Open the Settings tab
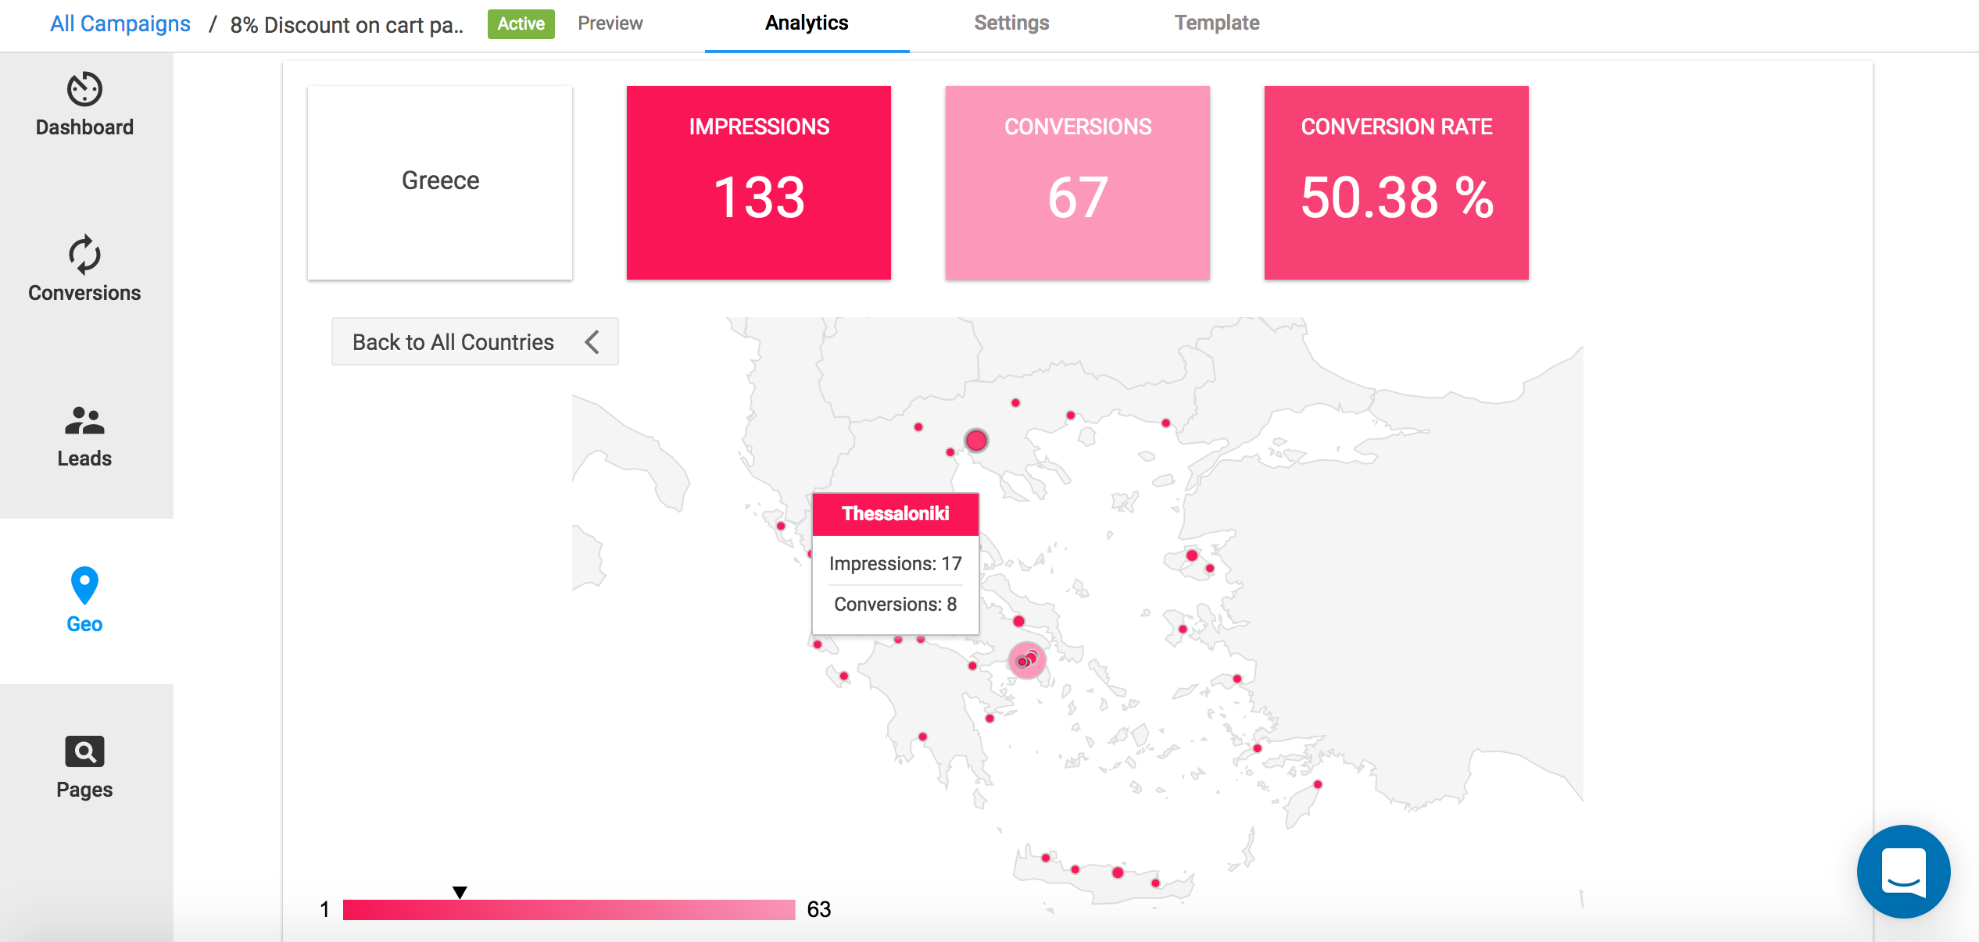The width and height of the screenshot is (1979, 942). (x=1011, y=23)
